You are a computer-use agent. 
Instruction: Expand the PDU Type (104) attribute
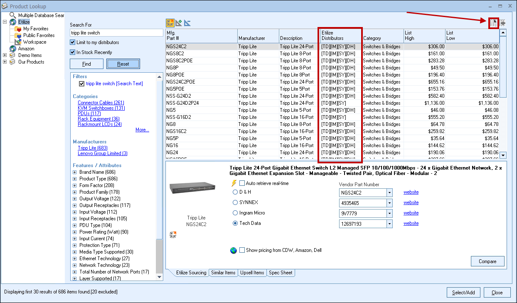pyautogui.click(x=75, y=225)
